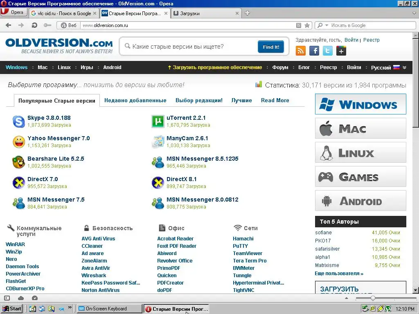Click the uTorrent program icon
Image resolution: width=419 pixels, height=314 pixels.
coord(158,121)
